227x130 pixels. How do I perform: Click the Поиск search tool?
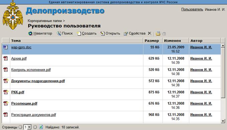[65, 33]
